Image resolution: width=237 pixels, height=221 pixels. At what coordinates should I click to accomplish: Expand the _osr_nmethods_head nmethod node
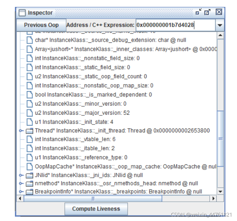(x=21, y=183)
